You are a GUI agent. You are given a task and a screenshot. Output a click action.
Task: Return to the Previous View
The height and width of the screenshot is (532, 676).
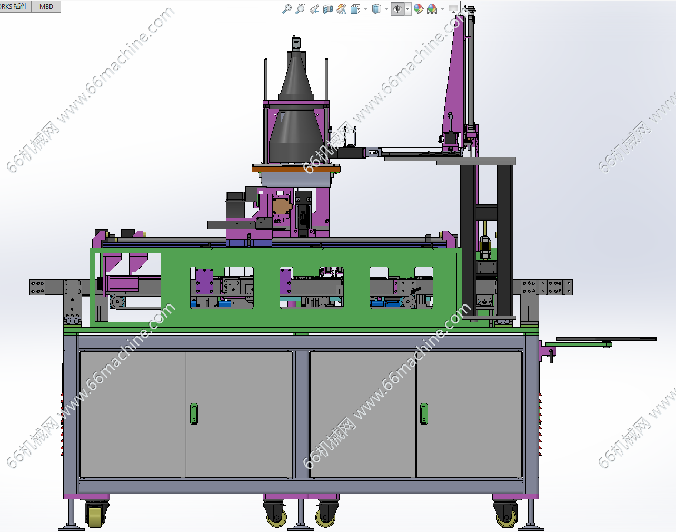pos(314,9)
